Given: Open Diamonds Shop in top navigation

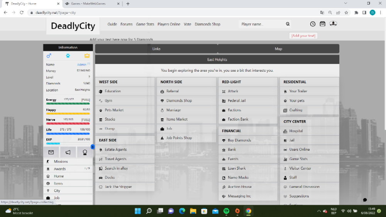Looking at the screenshot, I should [x=207, y=24].
